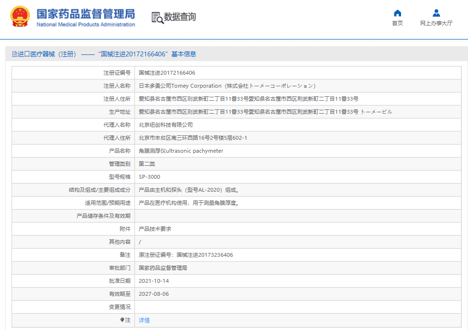The height and width of the screenshot is (330, 468).
Task: Click the 批准日期 row label
Action: click(120, 281)
